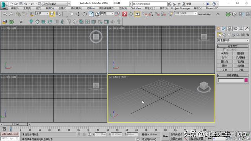Click the object name input field
Screen dimensions: 251x141
tap(231, 80)
